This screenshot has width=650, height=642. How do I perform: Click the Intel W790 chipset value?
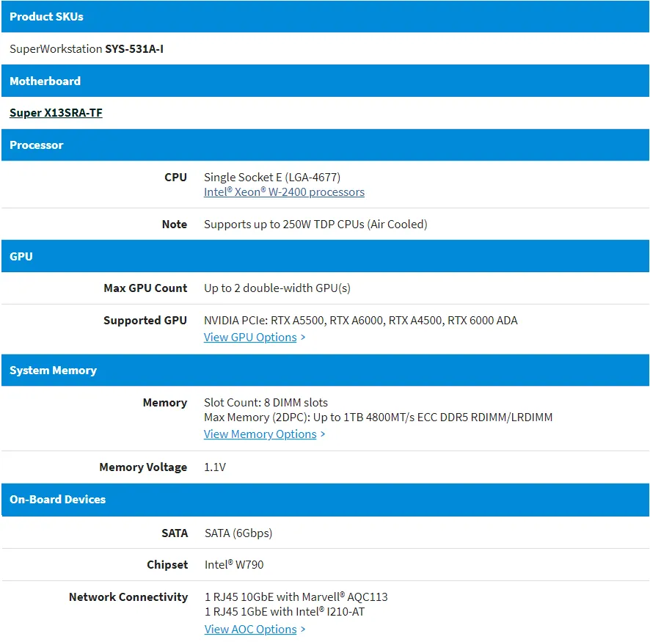(234, 564)
